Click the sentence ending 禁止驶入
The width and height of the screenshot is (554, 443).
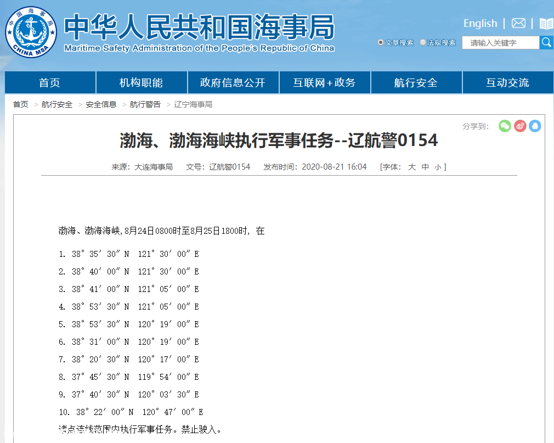click(x=140, y=429)
